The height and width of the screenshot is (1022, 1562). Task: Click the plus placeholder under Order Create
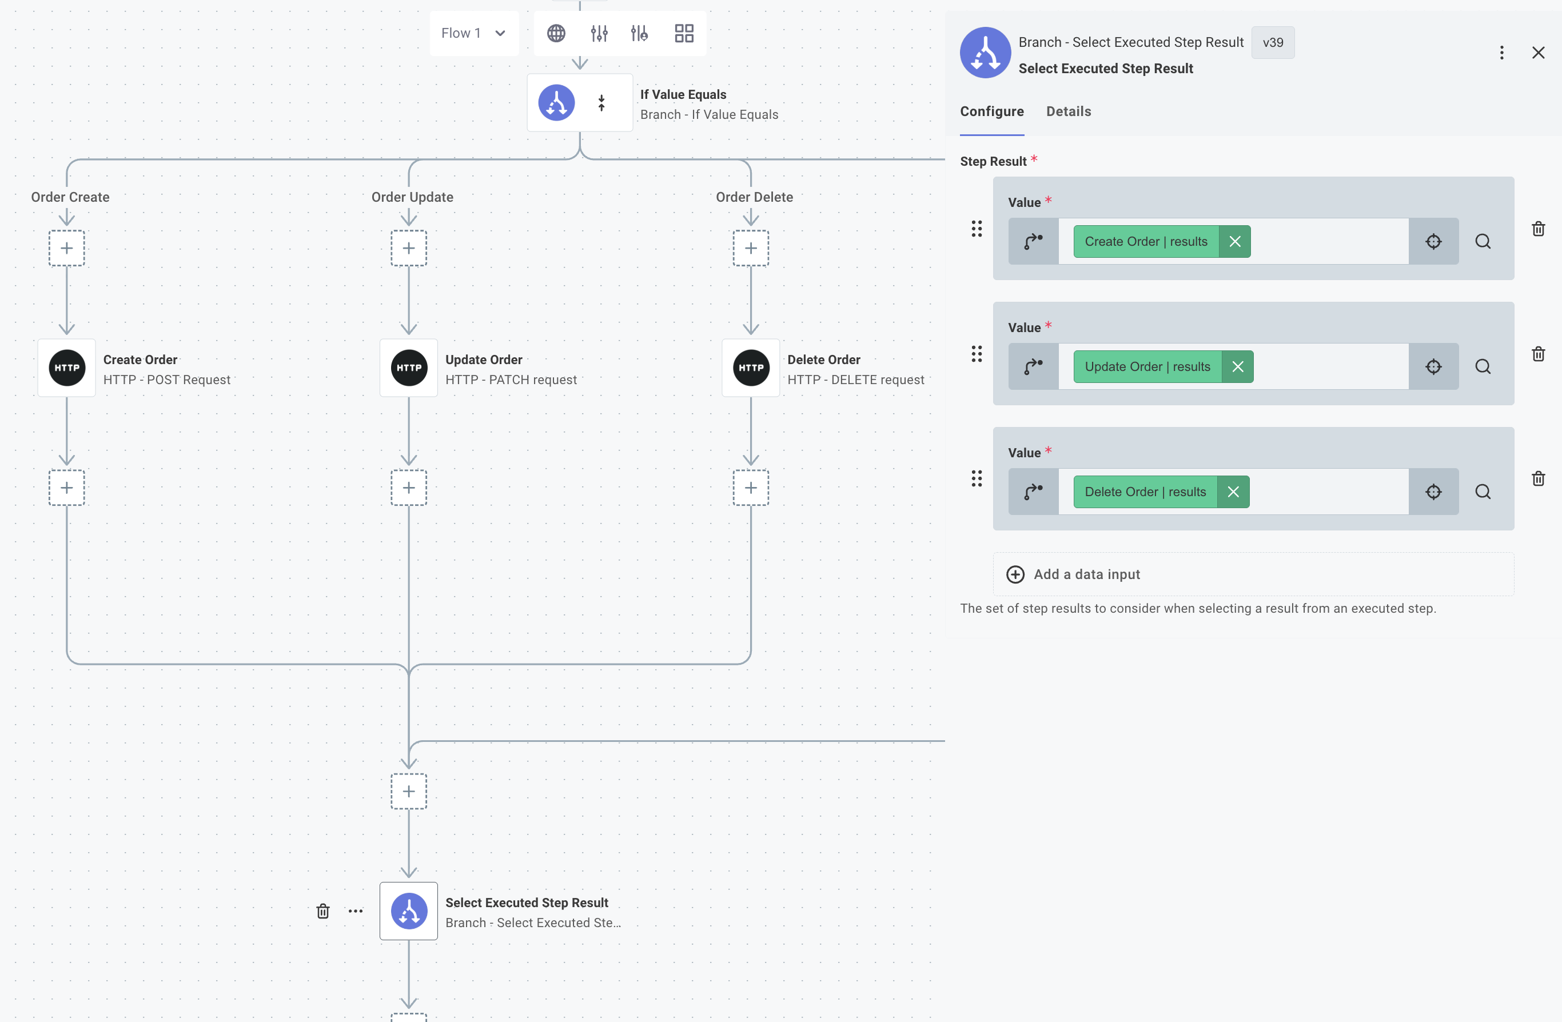point(66,248)
